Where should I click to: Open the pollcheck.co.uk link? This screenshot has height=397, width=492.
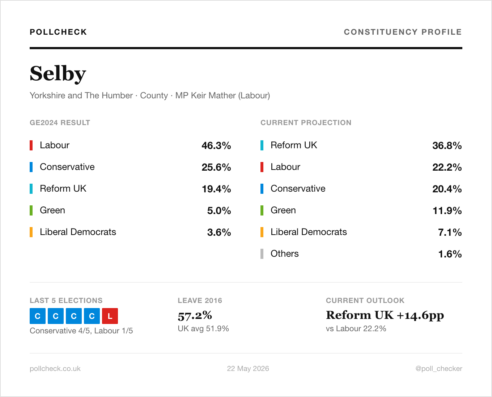pos(55,368)
